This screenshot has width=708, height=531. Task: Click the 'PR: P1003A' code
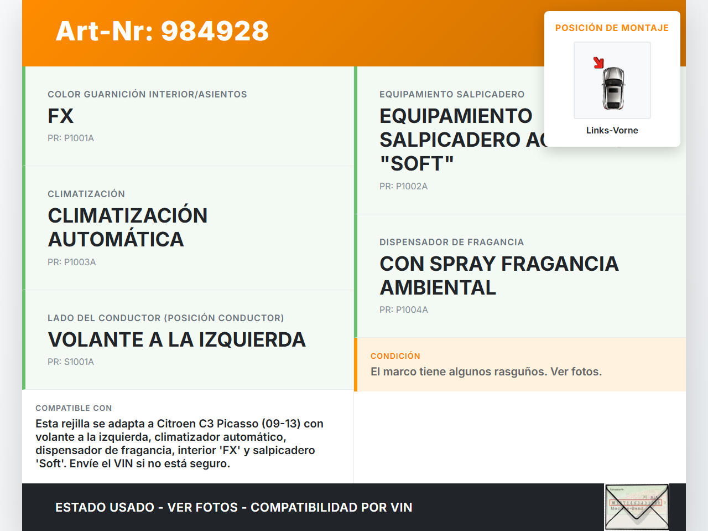pyautogui.click(x=72, y=262)
